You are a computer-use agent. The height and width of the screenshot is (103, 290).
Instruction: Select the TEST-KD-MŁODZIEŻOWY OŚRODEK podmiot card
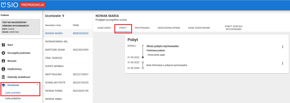click(x=20, y=27)
